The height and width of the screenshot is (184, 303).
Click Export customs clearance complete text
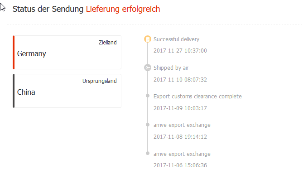coord(197,97)
